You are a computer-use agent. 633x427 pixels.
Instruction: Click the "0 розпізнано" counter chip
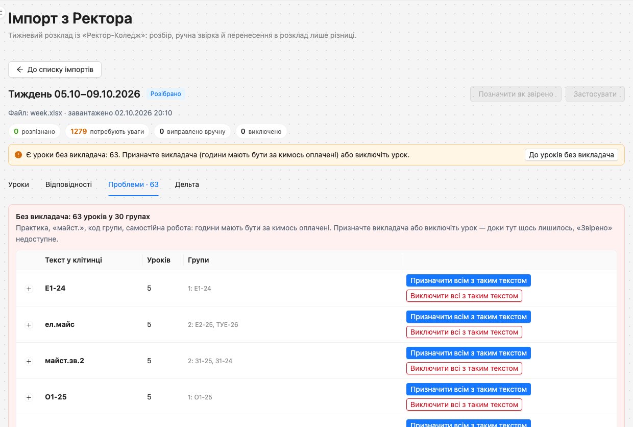click(34, 132)
